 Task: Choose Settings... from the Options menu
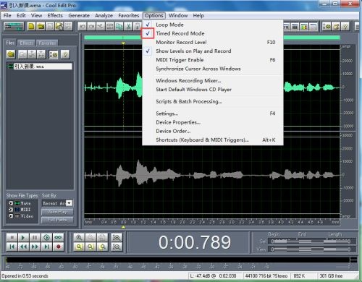[167, 114]
